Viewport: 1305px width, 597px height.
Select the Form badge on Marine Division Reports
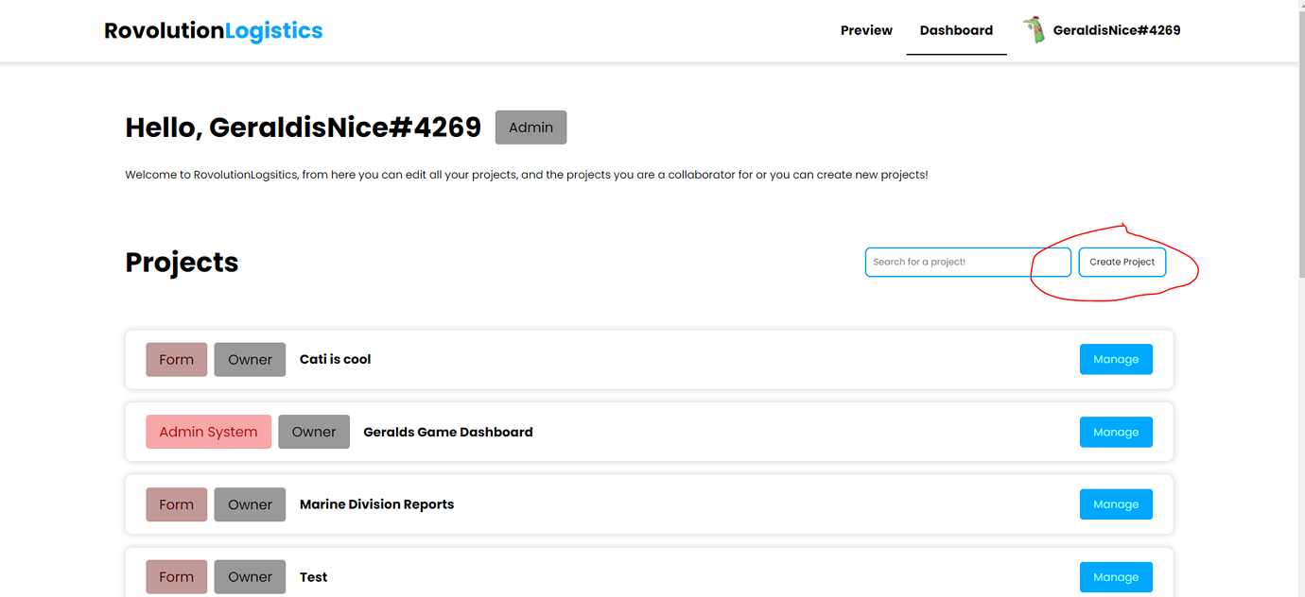pyautogui.click(x=176, y=503)
